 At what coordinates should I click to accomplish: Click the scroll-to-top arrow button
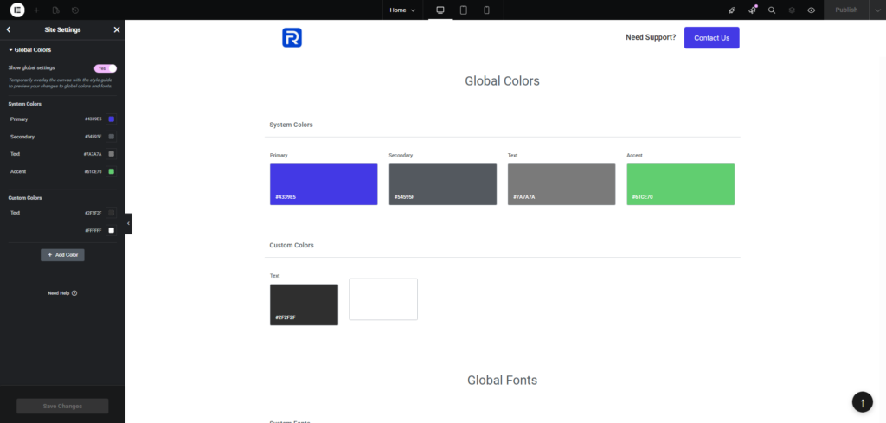tap(862, 402)
